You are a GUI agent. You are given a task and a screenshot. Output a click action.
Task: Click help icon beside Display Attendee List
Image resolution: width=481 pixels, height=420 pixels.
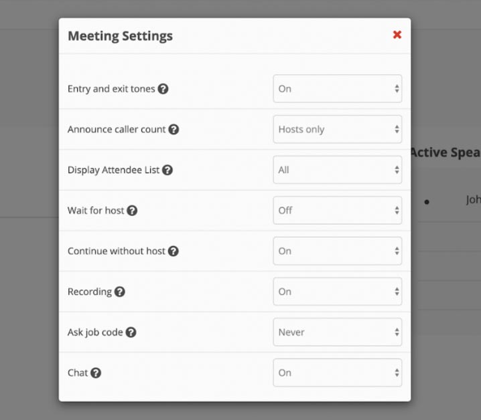click(167, 170)
